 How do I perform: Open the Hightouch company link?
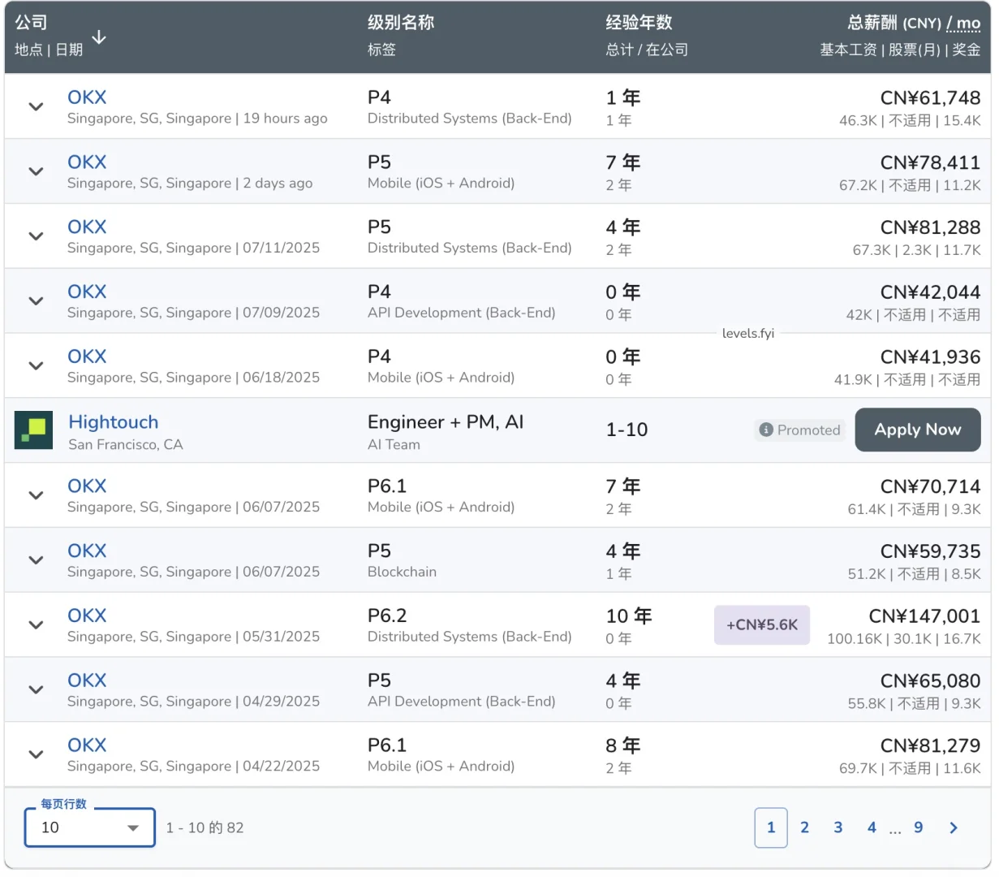coord(114,422)
